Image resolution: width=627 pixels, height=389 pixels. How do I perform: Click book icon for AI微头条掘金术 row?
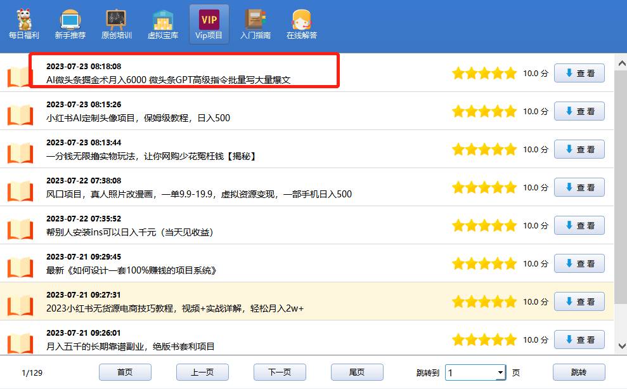[19, 77]
